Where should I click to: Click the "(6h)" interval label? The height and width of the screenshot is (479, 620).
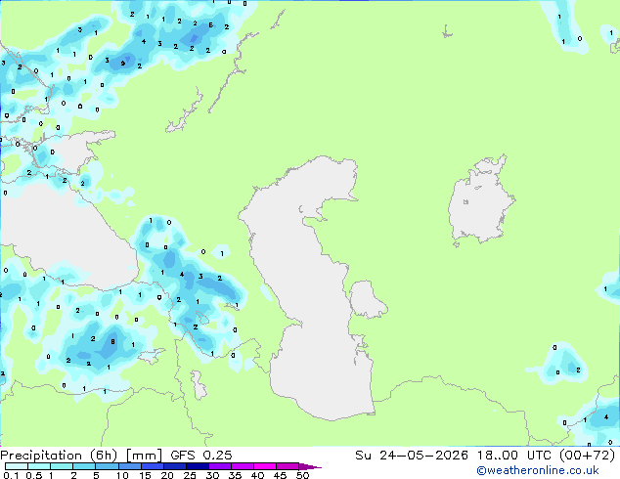[x=104, y=456]
